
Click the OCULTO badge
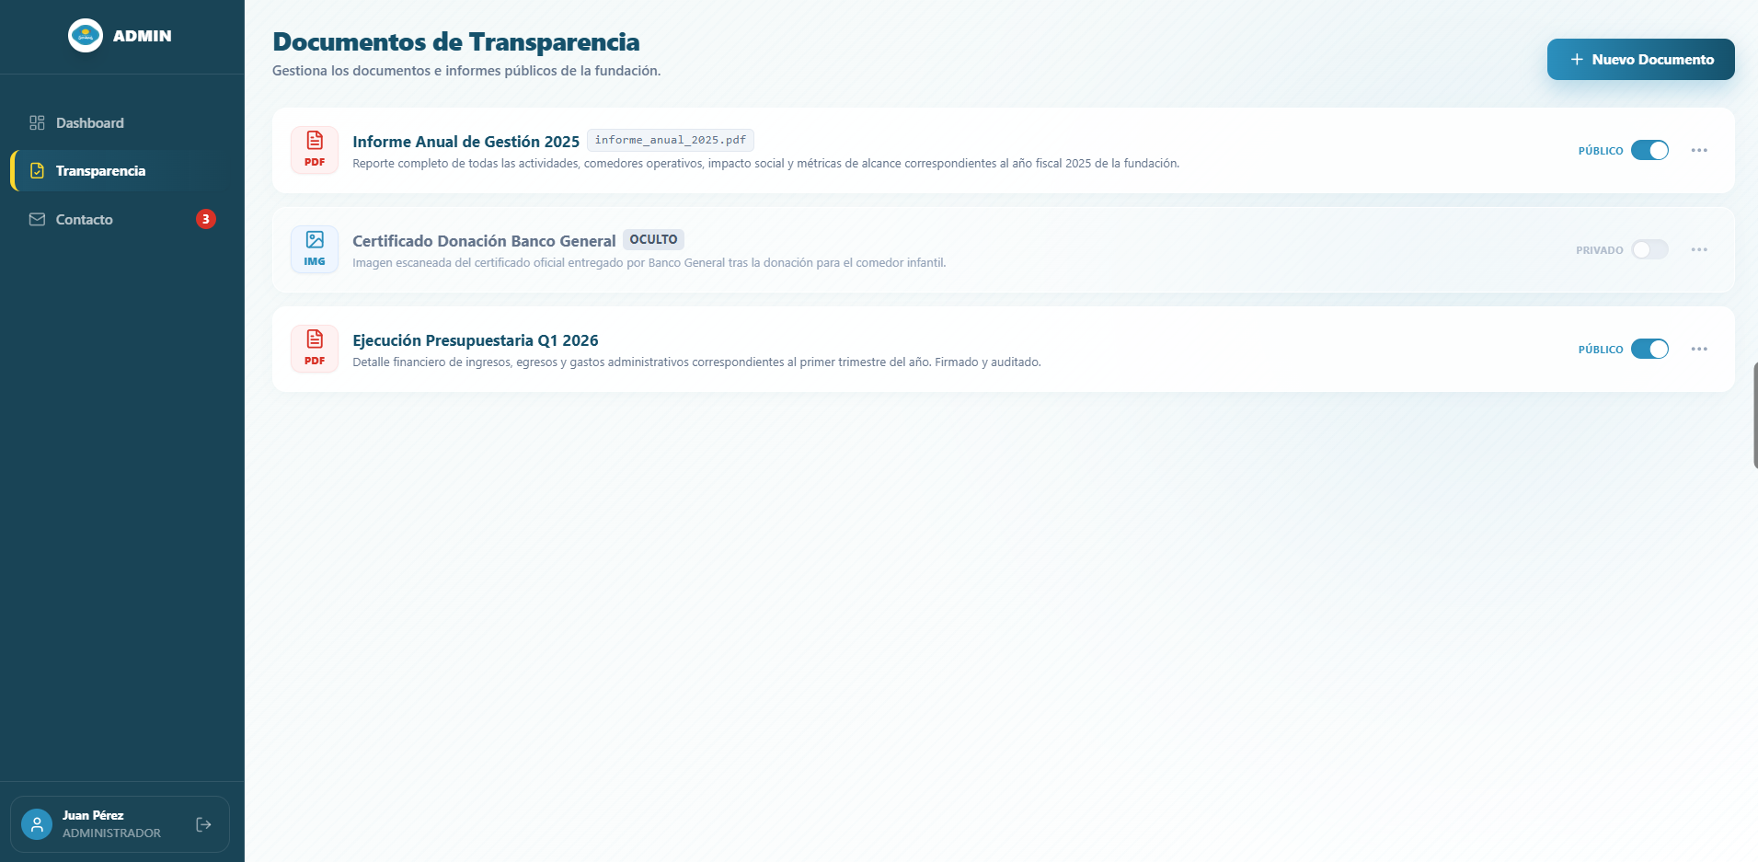tap(653, 239)
